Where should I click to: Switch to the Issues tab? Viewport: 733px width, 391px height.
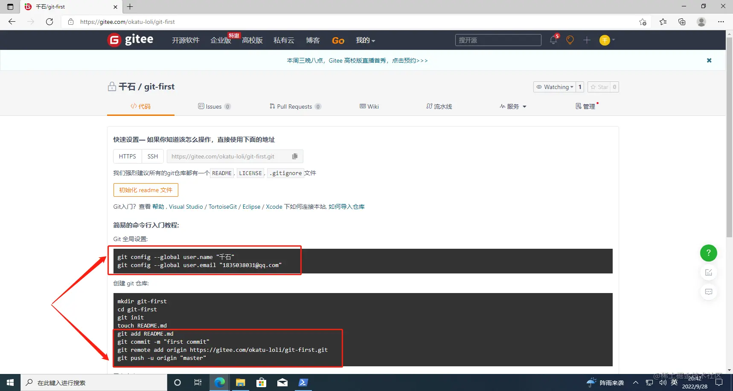point(214,106)
